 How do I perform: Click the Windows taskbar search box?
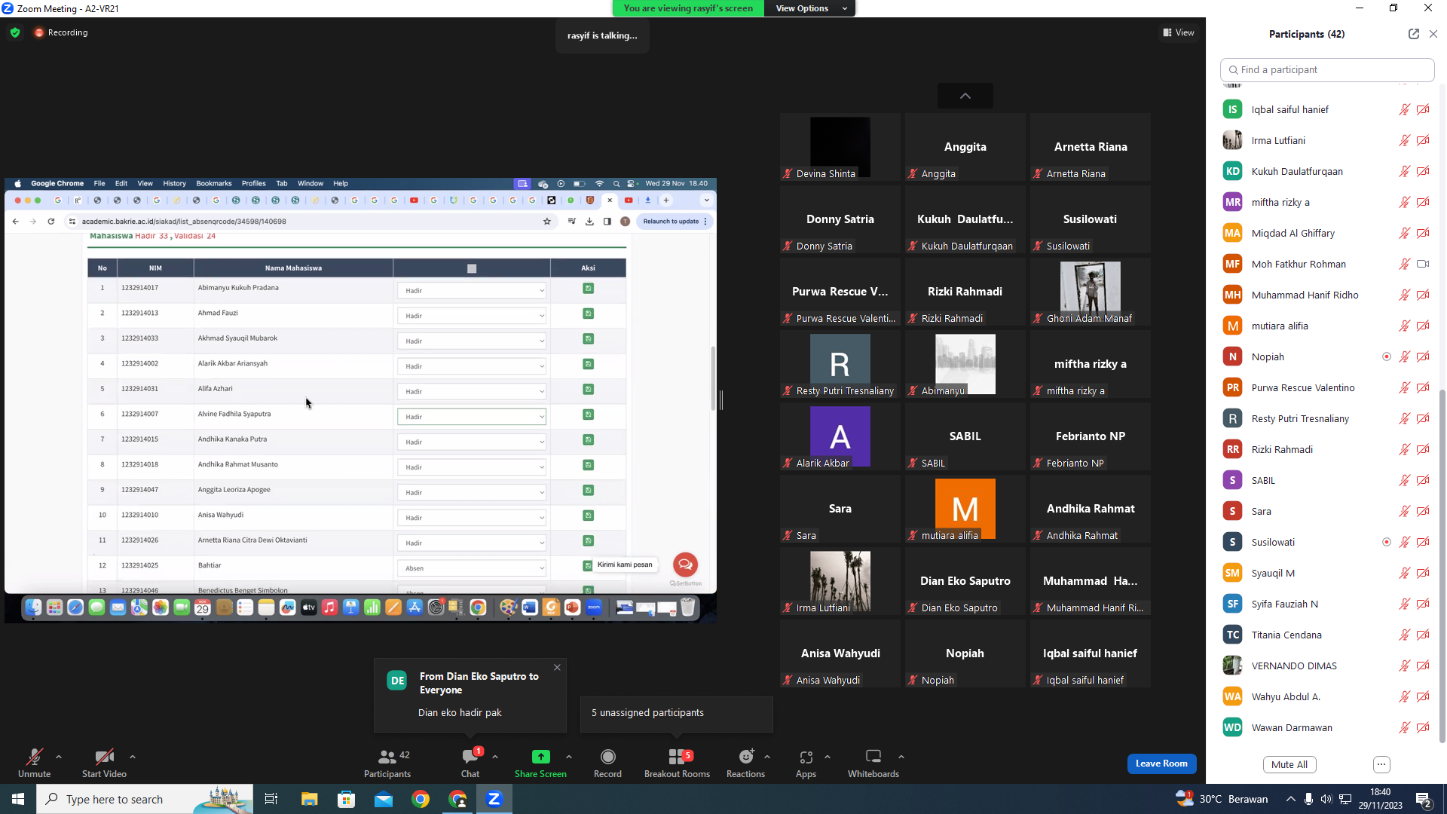click(x=145, y=799)
